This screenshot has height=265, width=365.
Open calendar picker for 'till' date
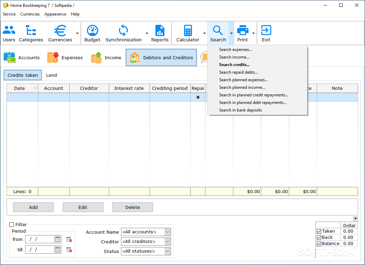pos(57,250)
